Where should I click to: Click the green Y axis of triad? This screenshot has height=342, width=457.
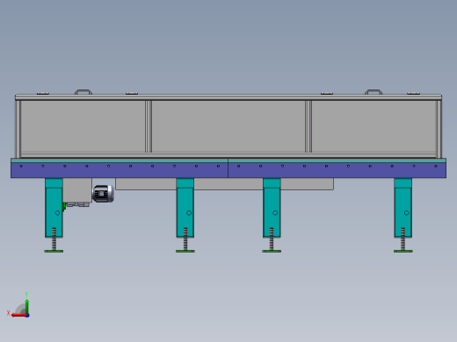(26, 306)
